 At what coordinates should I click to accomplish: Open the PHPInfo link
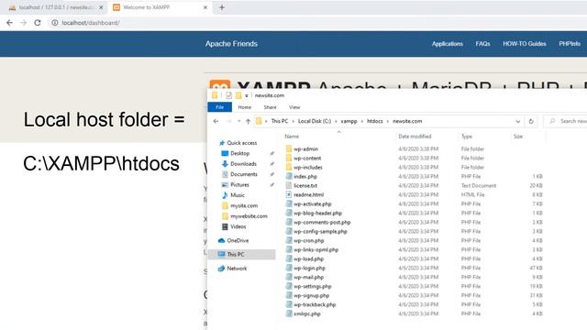[x=570, y=44]
